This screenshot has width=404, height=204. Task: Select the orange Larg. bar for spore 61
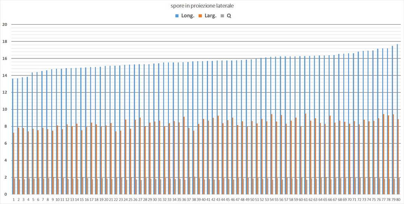[305, 154]
